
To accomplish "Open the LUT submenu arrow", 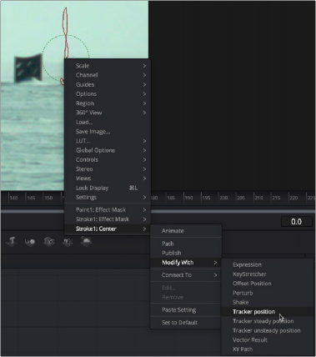I will click(x=144, y=141).
